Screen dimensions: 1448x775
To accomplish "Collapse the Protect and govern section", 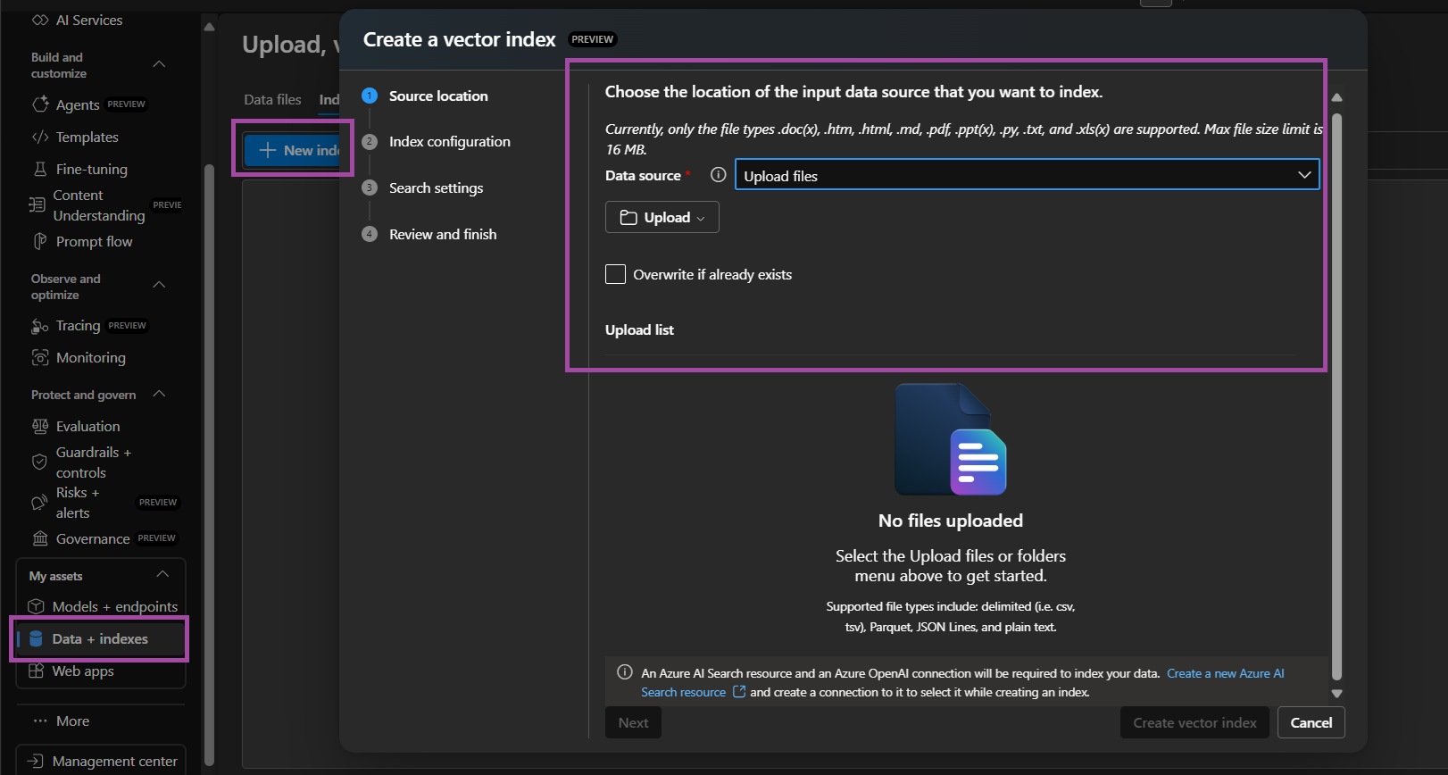I will pyautogui.click(x=159, y=394).
